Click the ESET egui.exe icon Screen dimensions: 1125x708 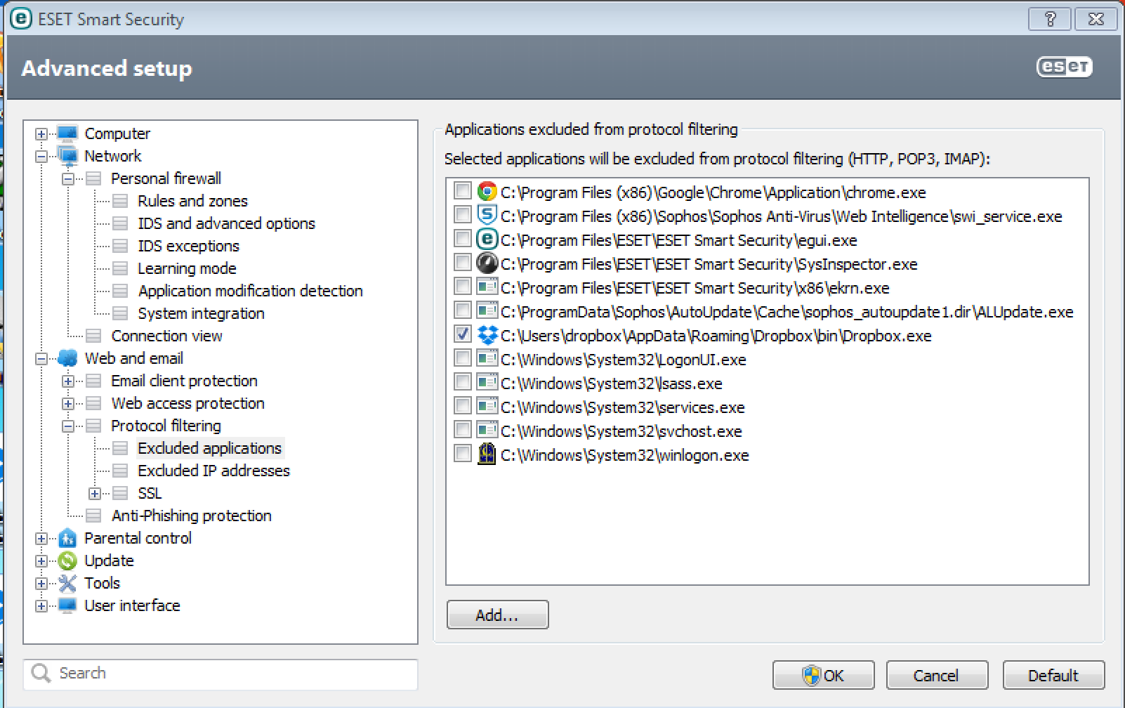(x=486, y=240)
